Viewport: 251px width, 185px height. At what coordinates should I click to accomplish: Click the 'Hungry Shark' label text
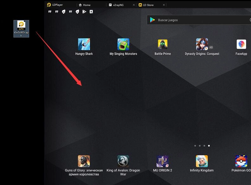pyautogui.click(x=84, y=54)
